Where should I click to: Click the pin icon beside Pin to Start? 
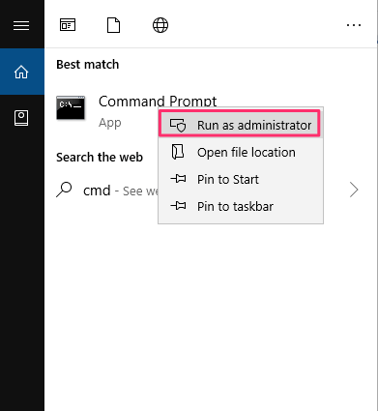178,178
